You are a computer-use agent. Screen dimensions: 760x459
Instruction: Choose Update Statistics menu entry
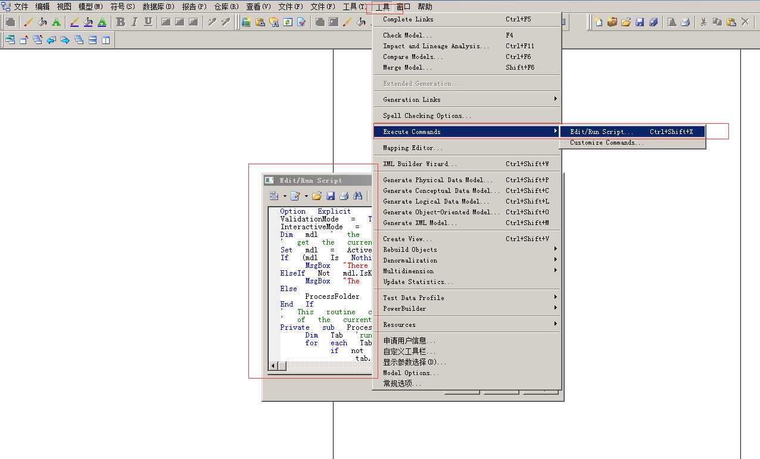click(468, 282)
